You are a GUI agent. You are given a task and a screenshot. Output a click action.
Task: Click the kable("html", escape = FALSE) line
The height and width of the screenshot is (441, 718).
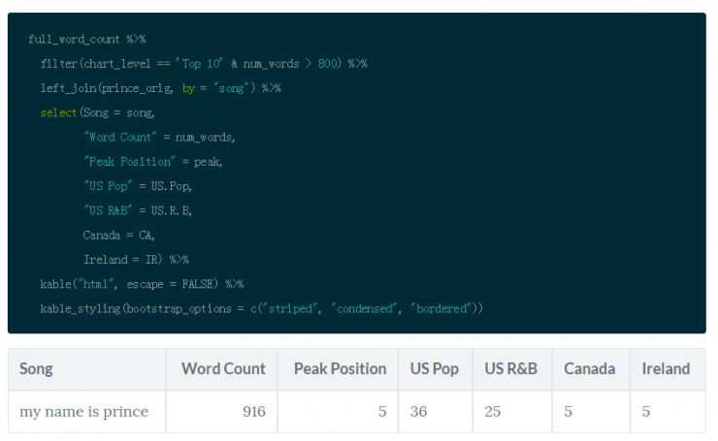[x=142, y=284]
